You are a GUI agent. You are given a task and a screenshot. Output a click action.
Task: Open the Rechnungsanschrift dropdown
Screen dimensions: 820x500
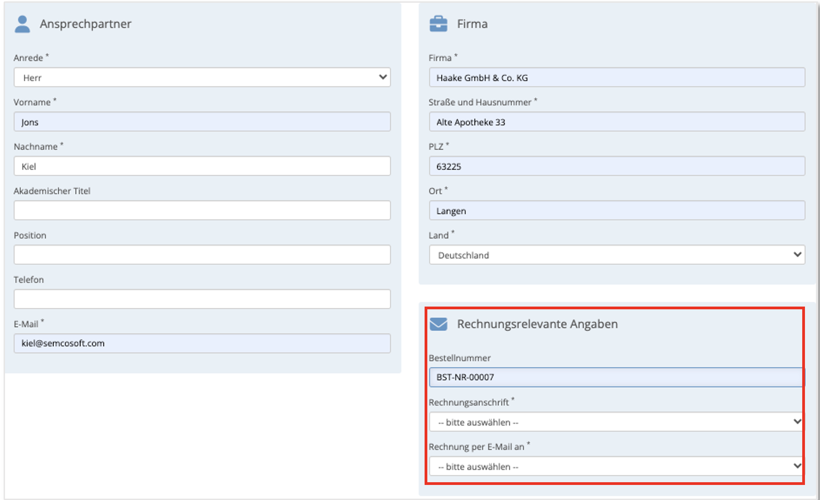click(x=616, y=422)
